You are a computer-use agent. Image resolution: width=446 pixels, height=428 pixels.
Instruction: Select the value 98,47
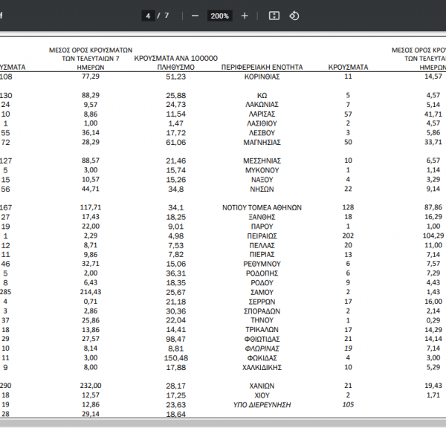tap(175, 340)
